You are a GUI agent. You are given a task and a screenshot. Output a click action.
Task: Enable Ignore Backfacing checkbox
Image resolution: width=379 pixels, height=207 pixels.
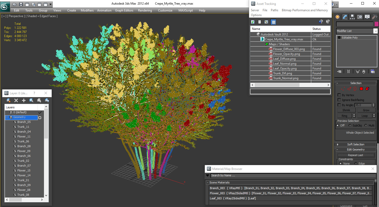(x=339, y=100)
